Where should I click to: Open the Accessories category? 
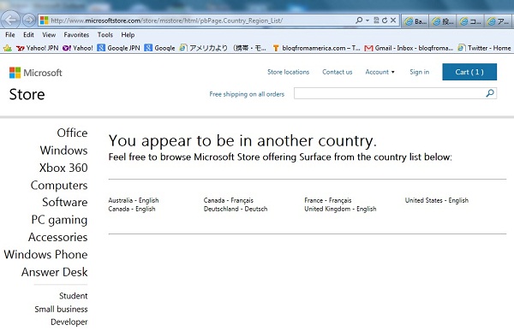[57, 237]
